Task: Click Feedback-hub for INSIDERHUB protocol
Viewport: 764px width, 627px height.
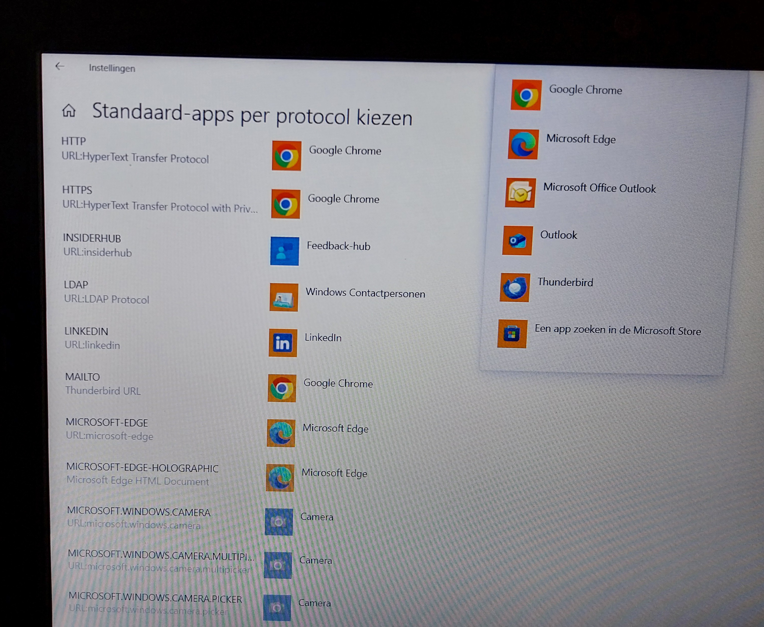Action: (x=338, y=247)
